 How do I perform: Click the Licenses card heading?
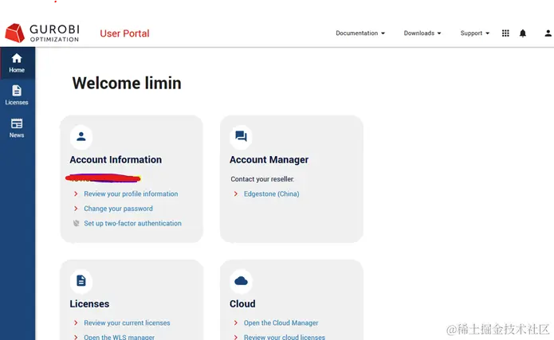coord(89,303)
